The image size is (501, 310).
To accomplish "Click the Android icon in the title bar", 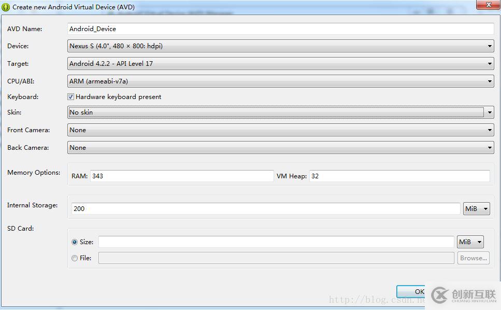I will click(6, 7).
